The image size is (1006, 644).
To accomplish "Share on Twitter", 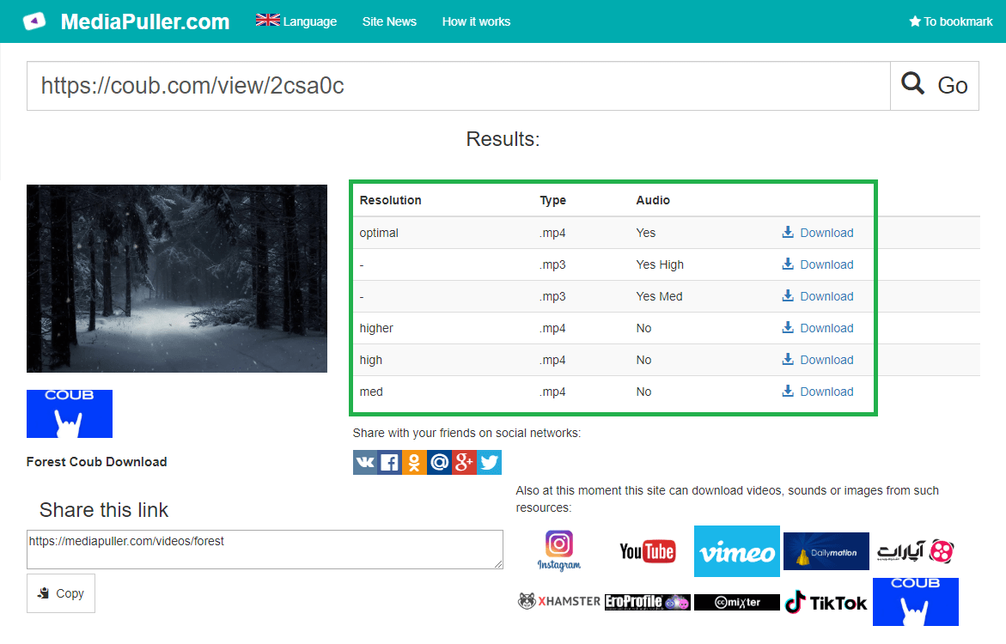I will [x=489, y=463].
